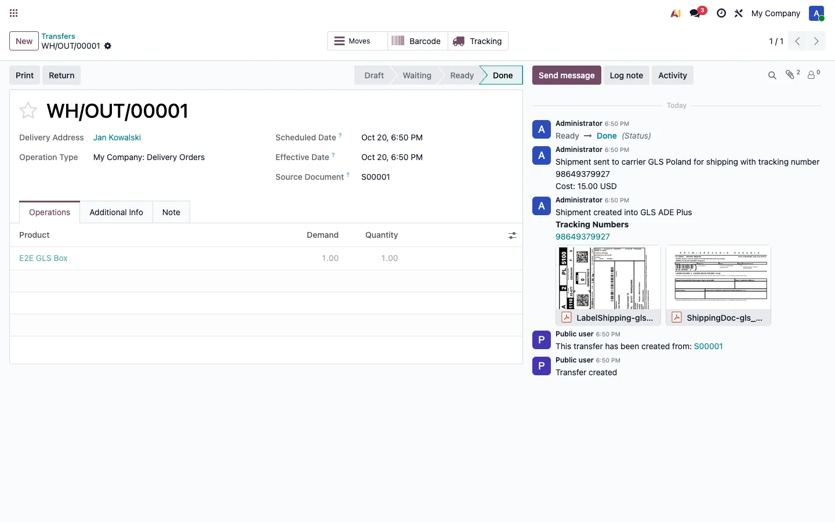Show the Source Document help tooltip icon
835x522 pixels.
click(x=348, y=175)
